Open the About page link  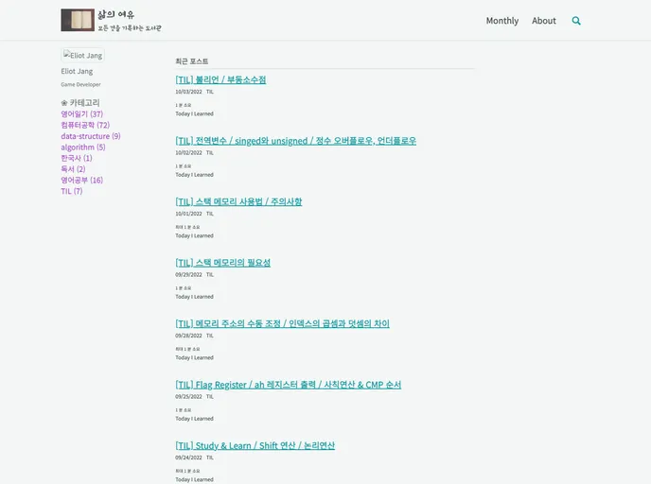click(x=544, y=21)
